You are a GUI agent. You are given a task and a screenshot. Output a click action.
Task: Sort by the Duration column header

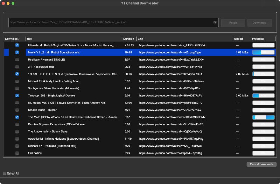[129, 39]
